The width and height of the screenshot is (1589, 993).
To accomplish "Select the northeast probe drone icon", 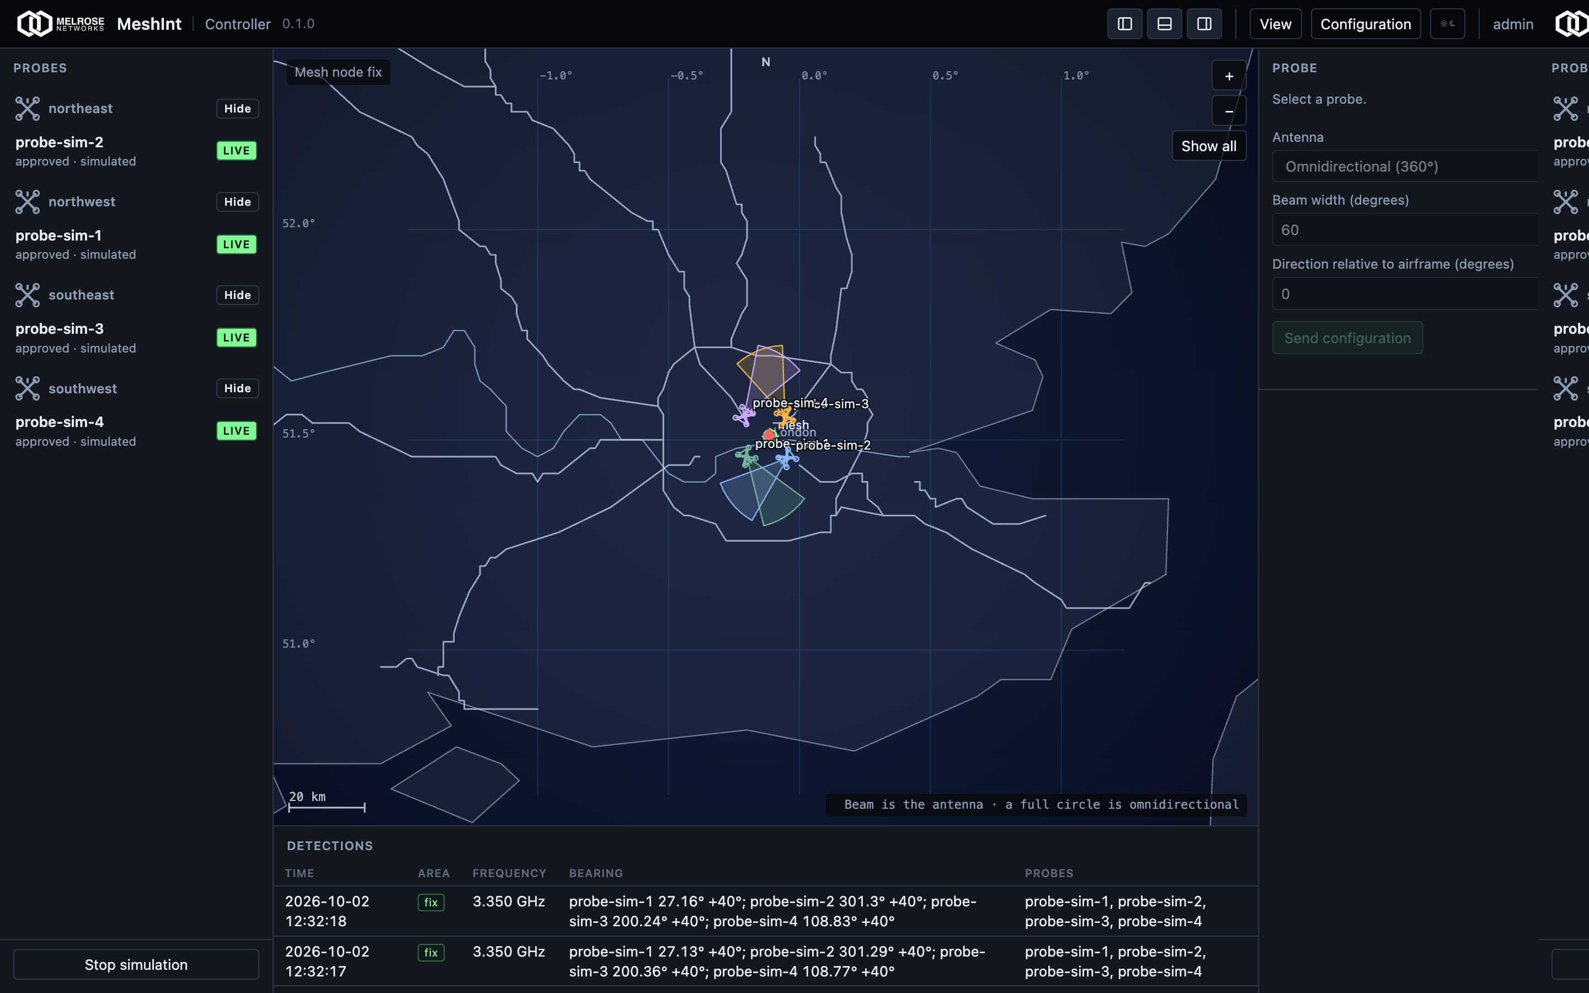I will (28, 108).
